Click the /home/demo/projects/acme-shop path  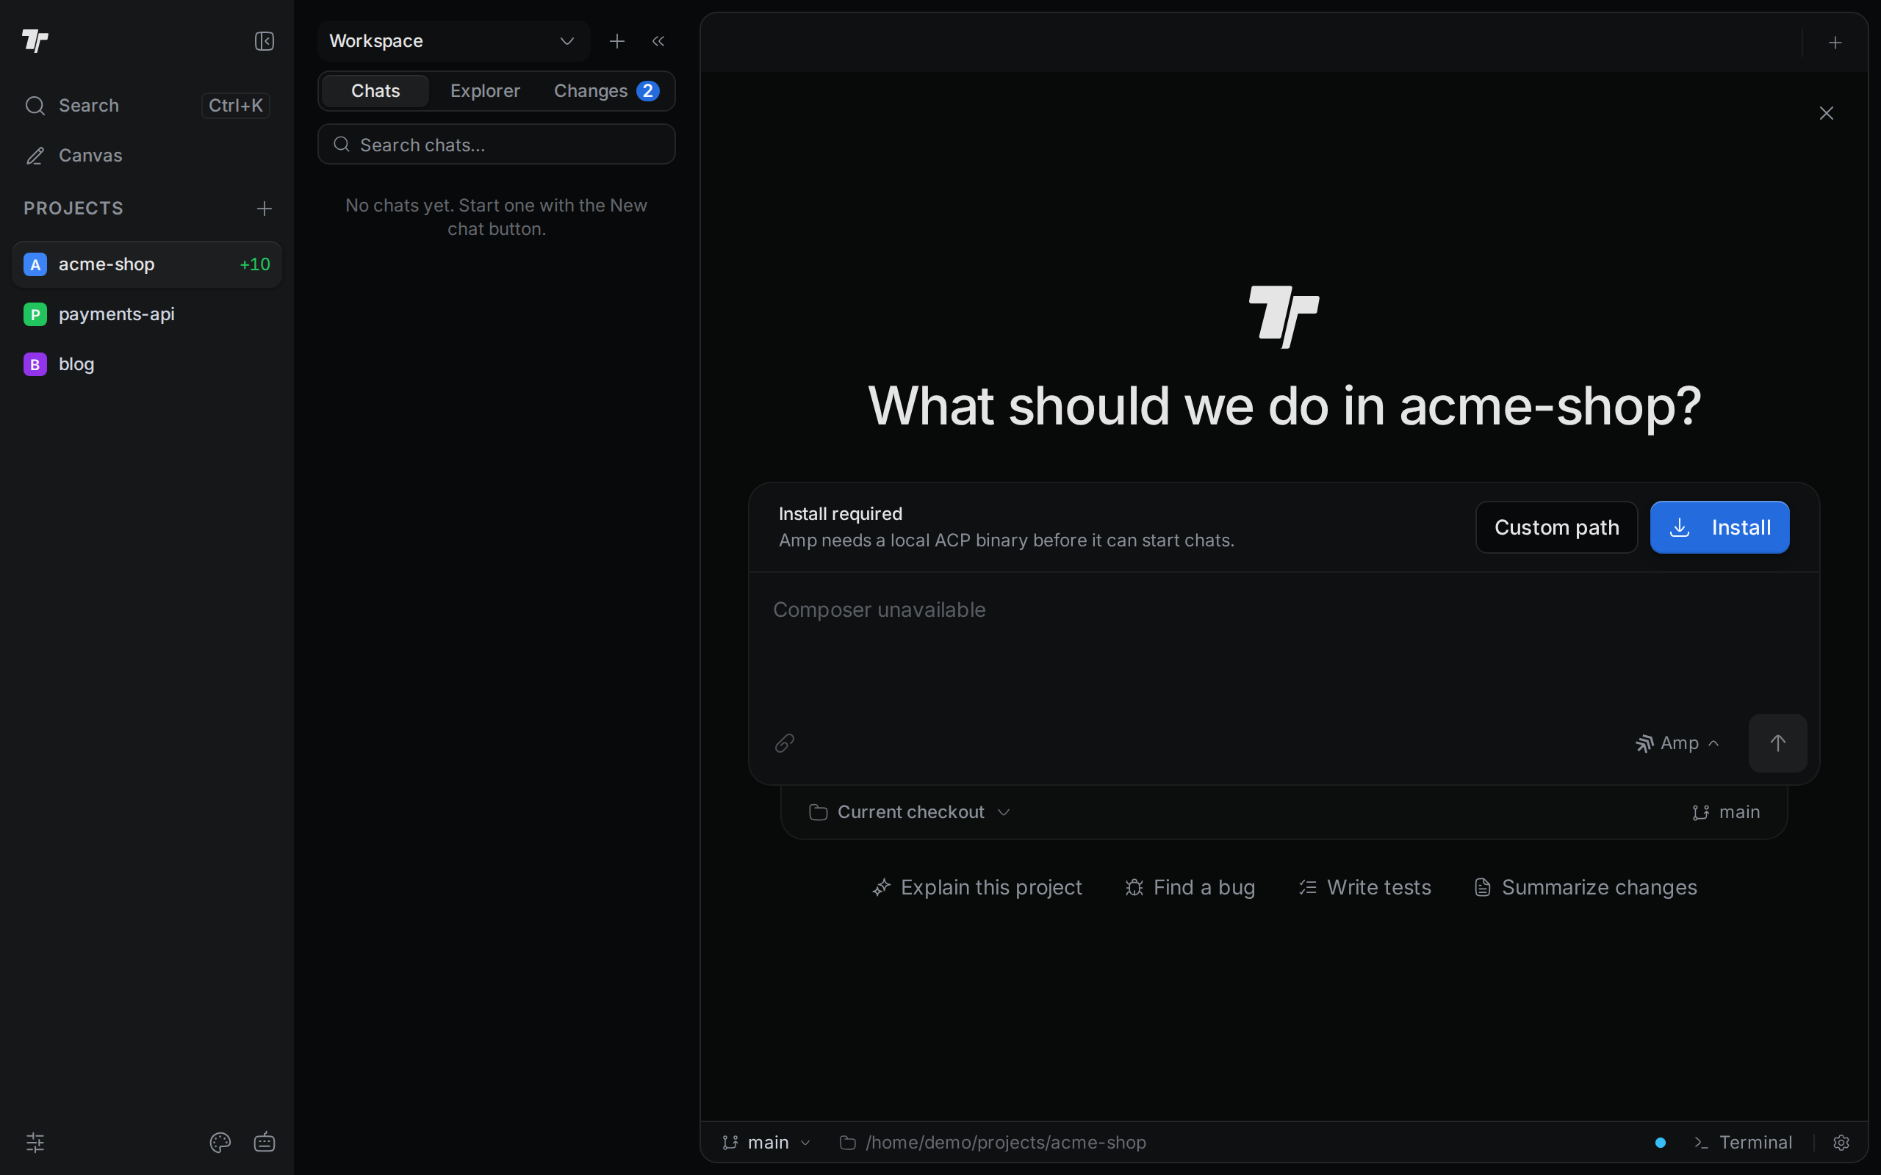993,1143
